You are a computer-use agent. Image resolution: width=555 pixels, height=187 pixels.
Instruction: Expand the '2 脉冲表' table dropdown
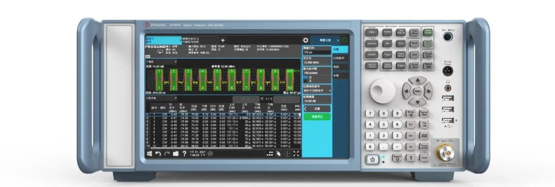tap(161, 98)
